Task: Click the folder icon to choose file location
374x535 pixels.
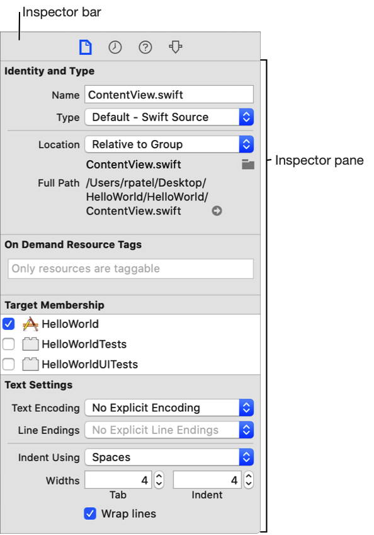Action: [x=248, y=165]
